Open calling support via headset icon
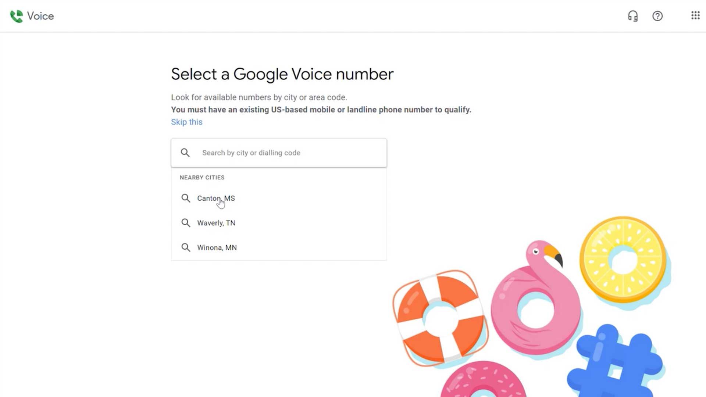Screen dimensions: 706x397 [x=633, y=16]
